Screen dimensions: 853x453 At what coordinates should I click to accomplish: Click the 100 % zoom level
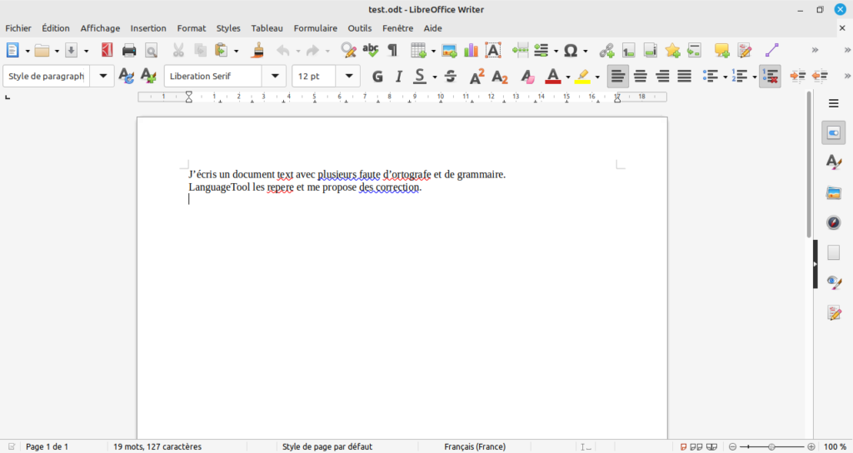point(835,446)
